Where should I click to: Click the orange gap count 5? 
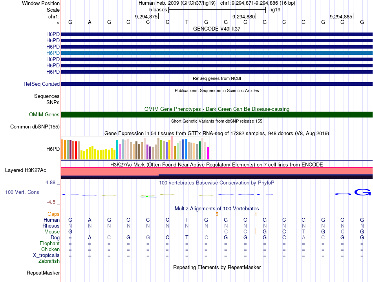[217, 214]
